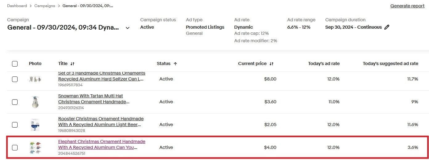Navigate to Campaigns in the breadcrumb
The image size is (429, 160).
pyautogui.click(x=45, y=6)
